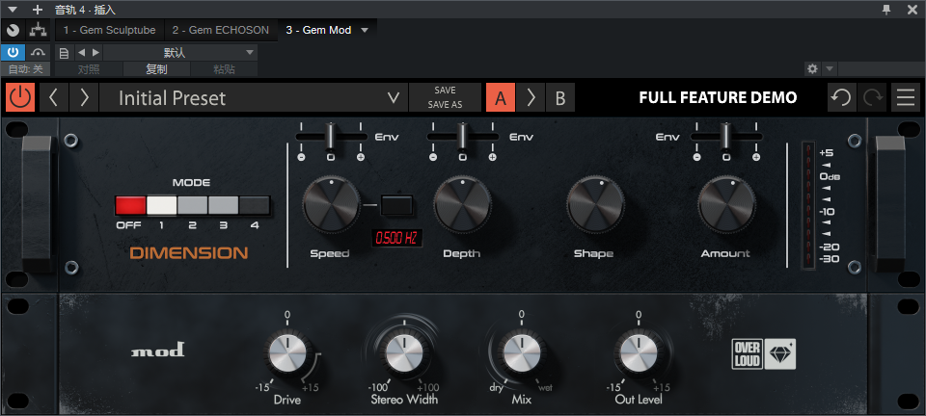
Task: Click the undo arrow icon
Action: (841, 97)
